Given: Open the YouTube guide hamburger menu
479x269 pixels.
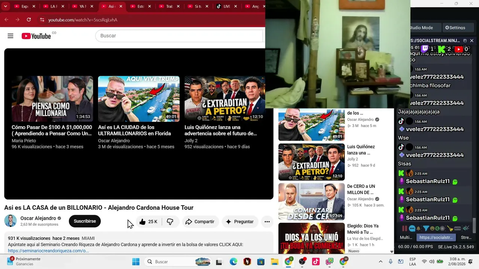Looking at the screenshot, I should click(10, 36).
